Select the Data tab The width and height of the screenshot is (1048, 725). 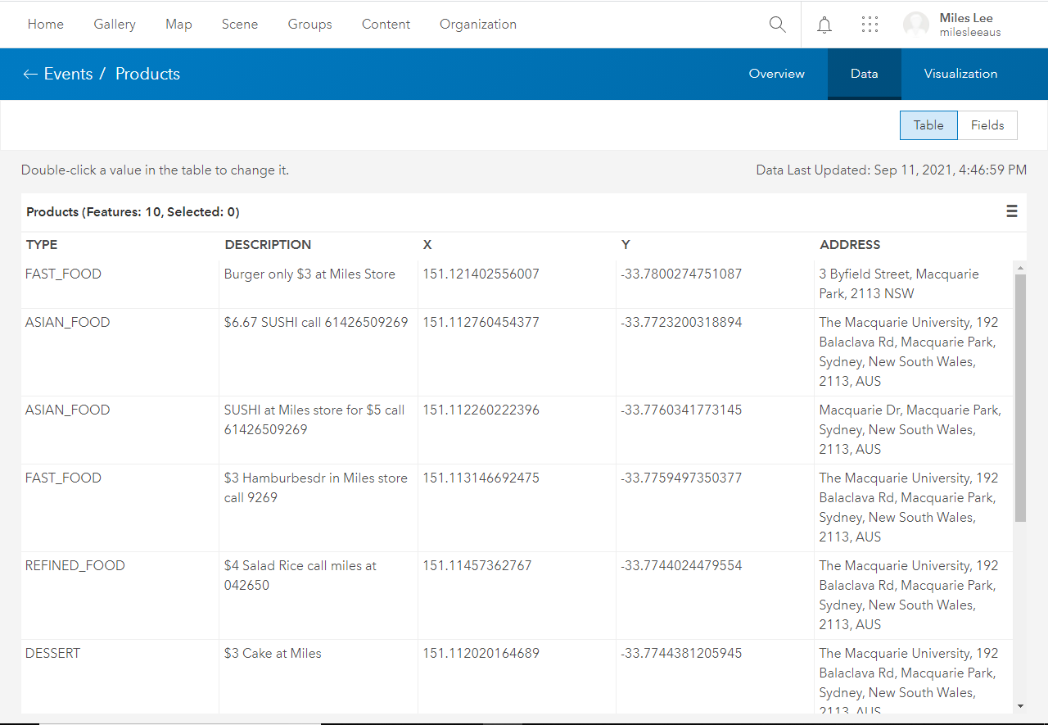click(x=865, y=74)
